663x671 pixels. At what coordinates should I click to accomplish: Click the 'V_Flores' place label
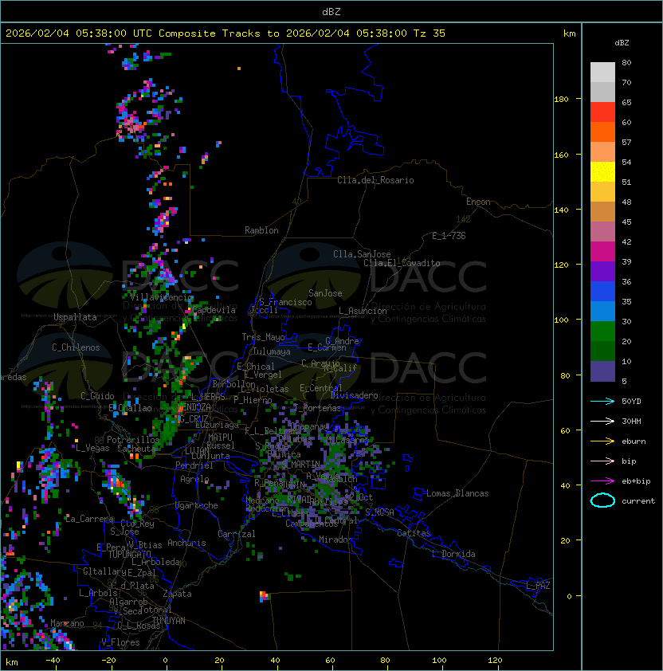[x=120, y=642]
